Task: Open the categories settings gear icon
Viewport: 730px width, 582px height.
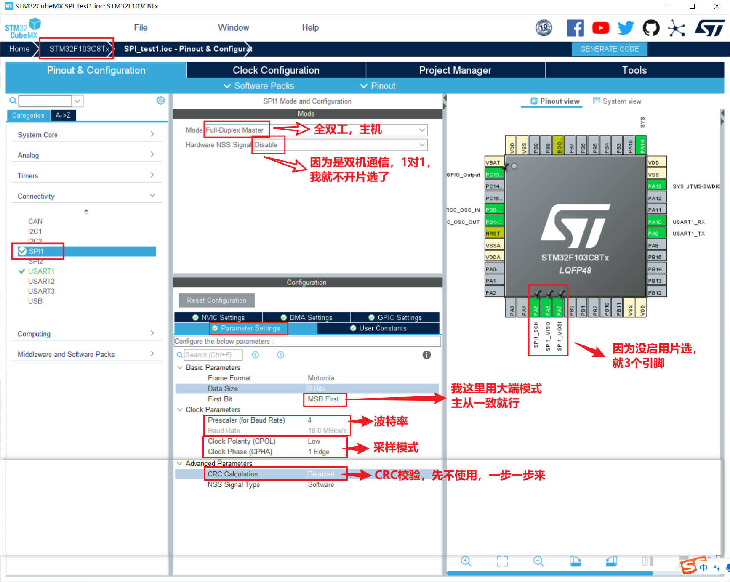Action: click(160, 101)
